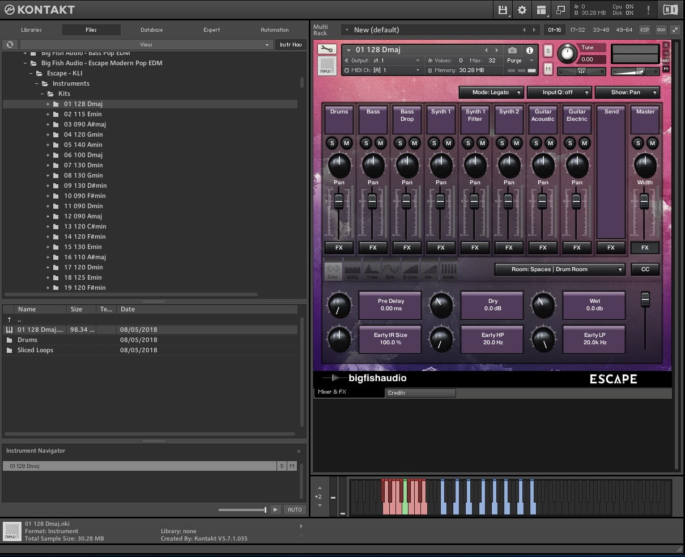685x557 pixels.
Task: Select the Sends module icon
Action: (448, 270)
